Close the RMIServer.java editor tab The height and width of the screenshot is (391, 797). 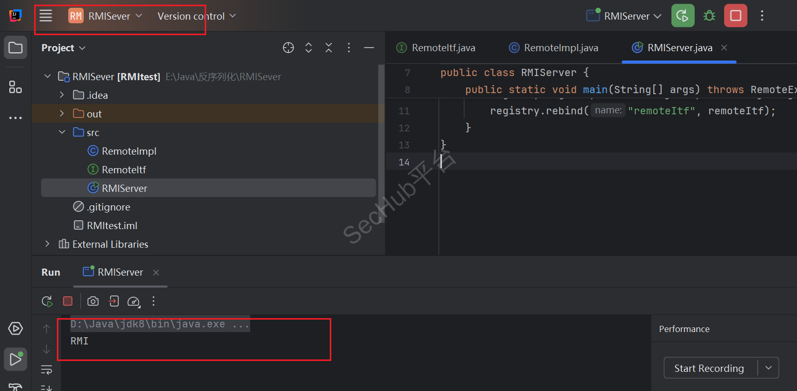tap(724, 48)
